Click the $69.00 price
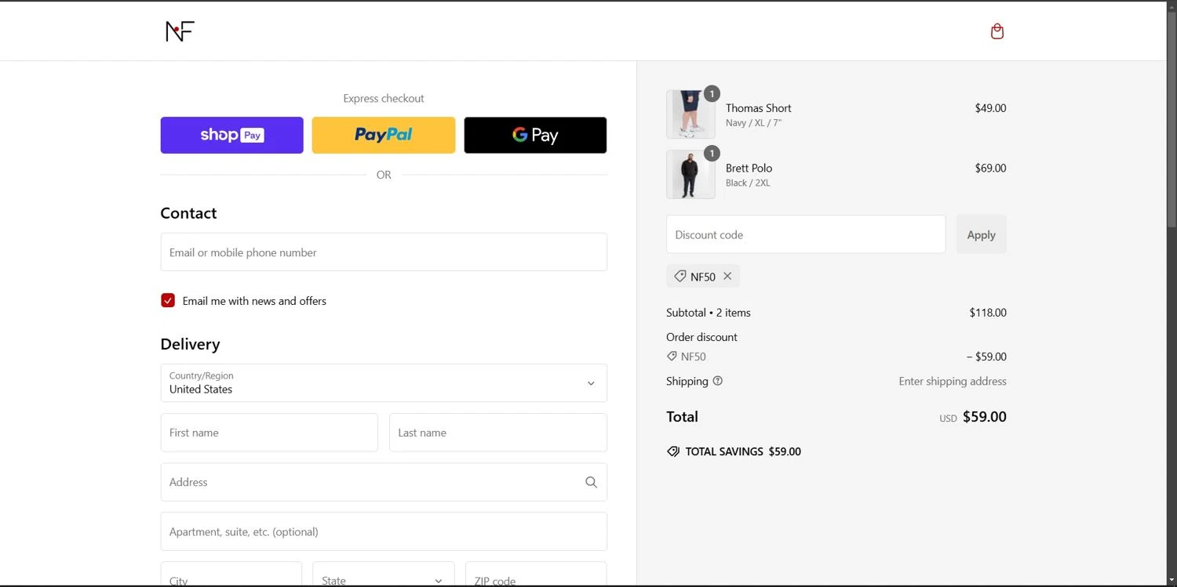The height and width of the screenshot is (587, 1177). click(x=990, y=168)
